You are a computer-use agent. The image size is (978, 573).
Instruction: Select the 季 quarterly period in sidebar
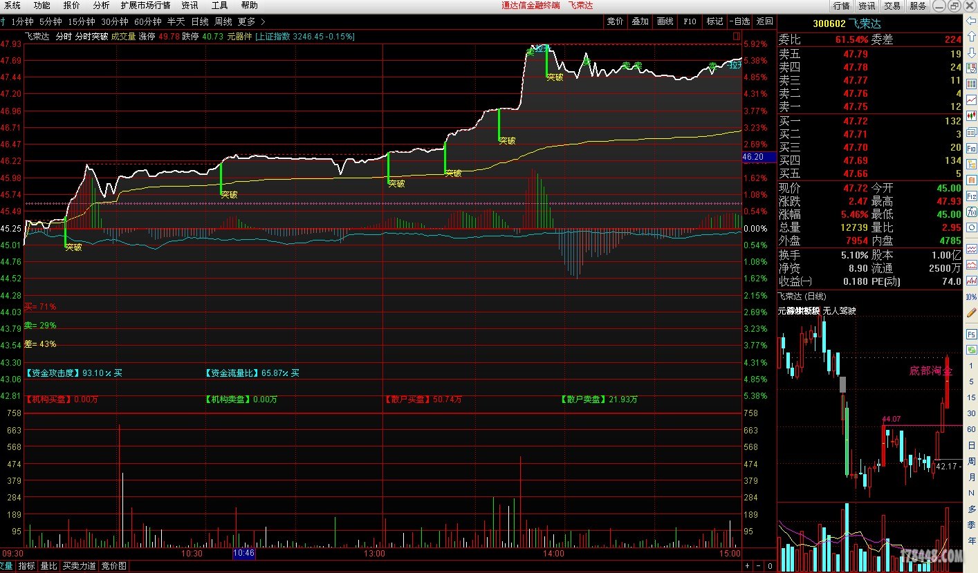(x=971, y=525)
